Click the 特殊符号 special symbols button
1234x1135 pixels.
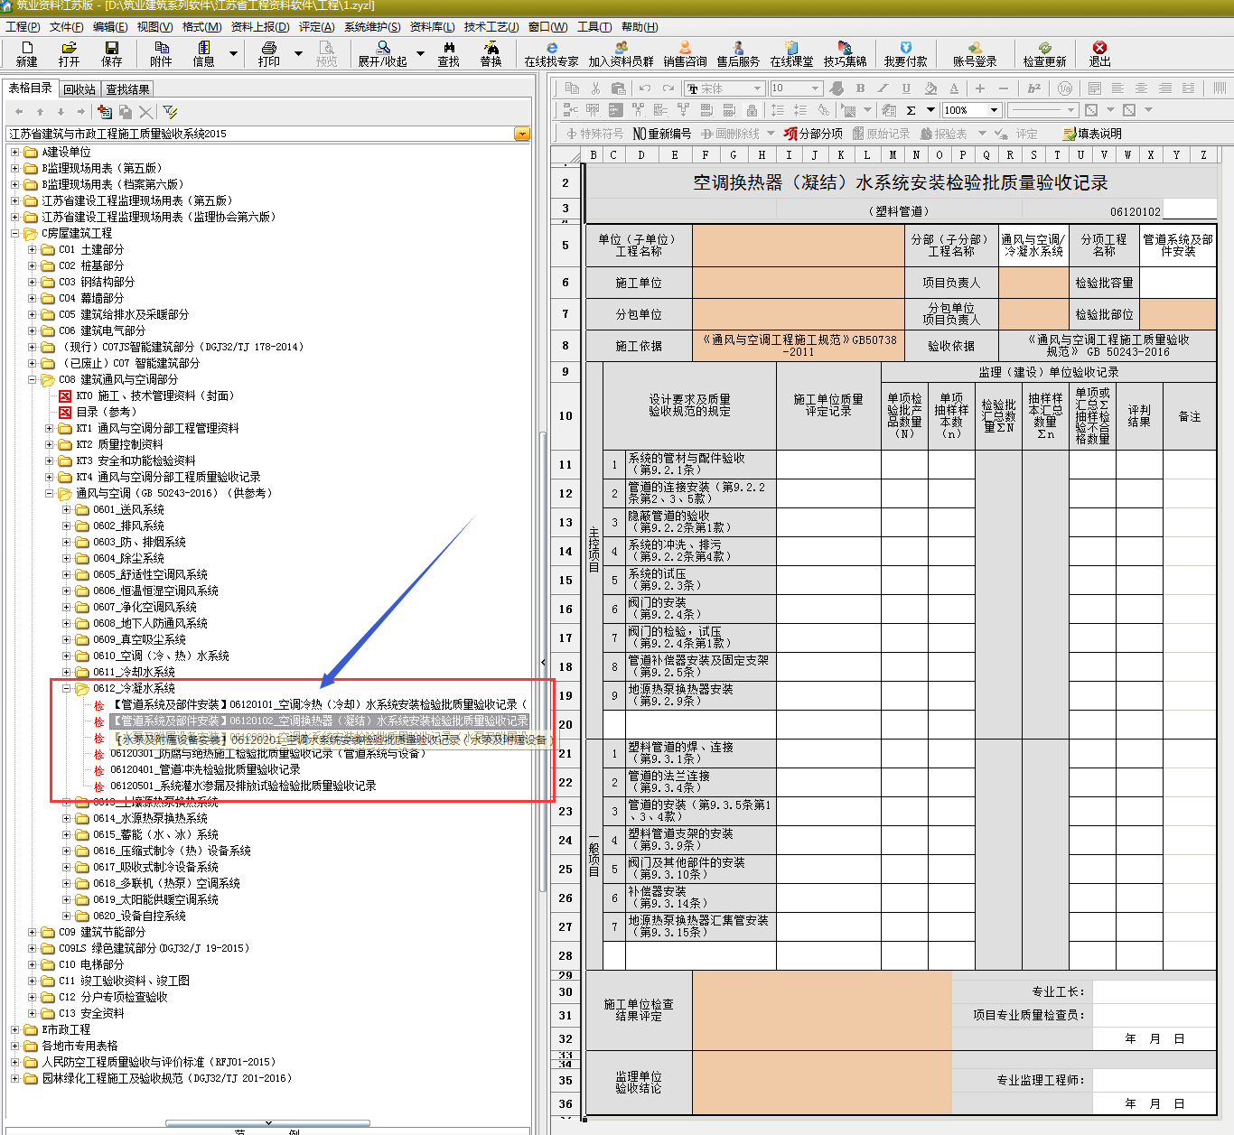point(594,134)
